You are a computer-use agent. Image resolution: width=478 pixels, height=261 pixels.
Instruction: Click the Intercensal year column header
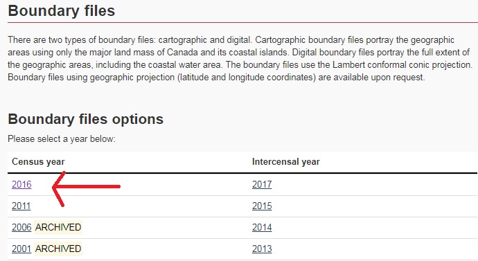pyautogui.click(x=286, y=162)
